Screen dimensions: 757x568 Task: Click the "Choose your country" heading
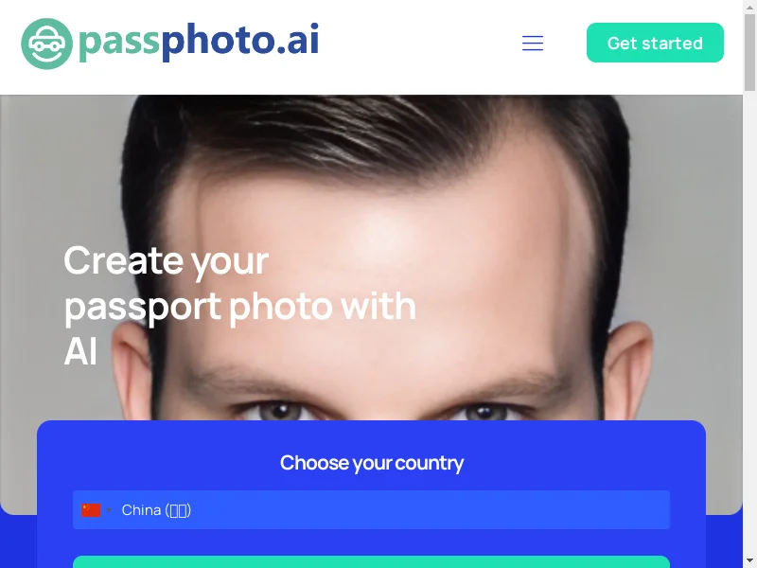(372, 463)
